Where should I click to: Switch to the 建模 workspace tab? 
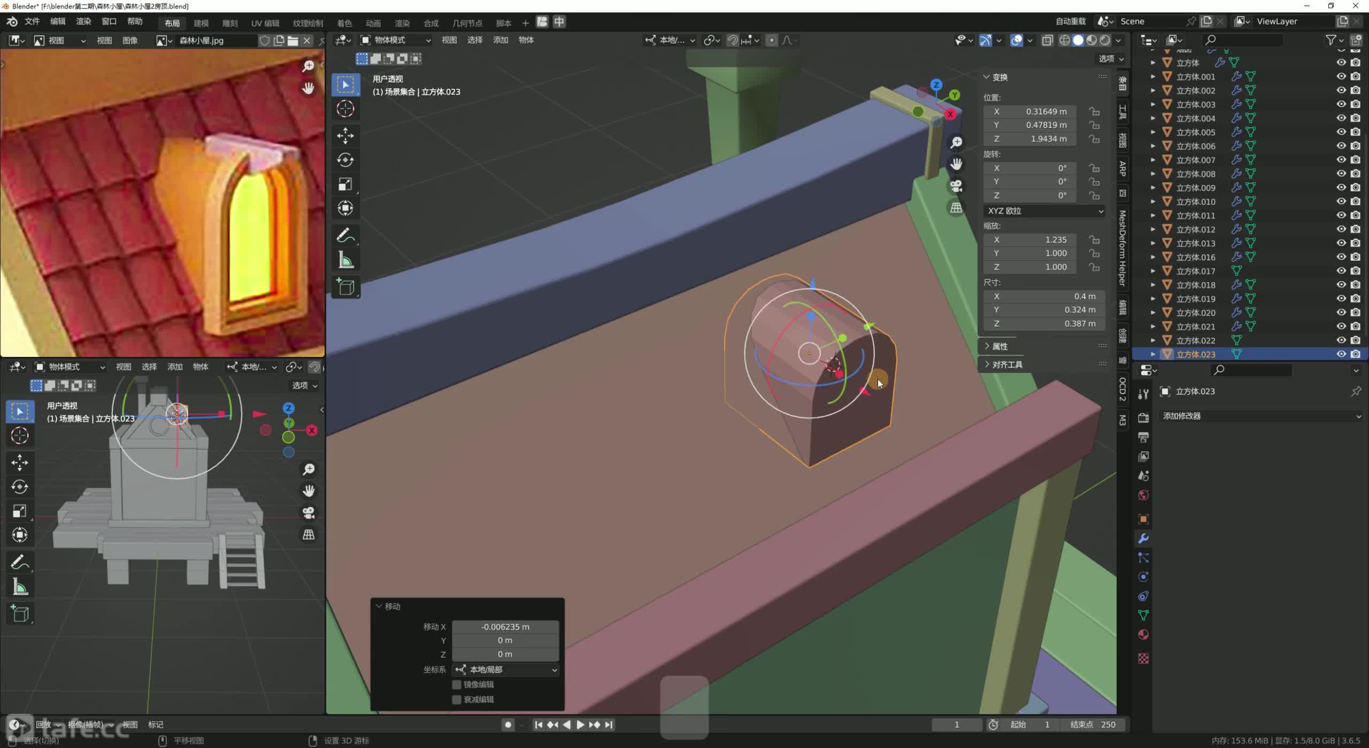[x=201, y=23]
